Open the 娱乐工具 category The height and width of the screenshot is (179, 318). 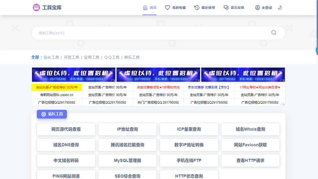point(132,57)
